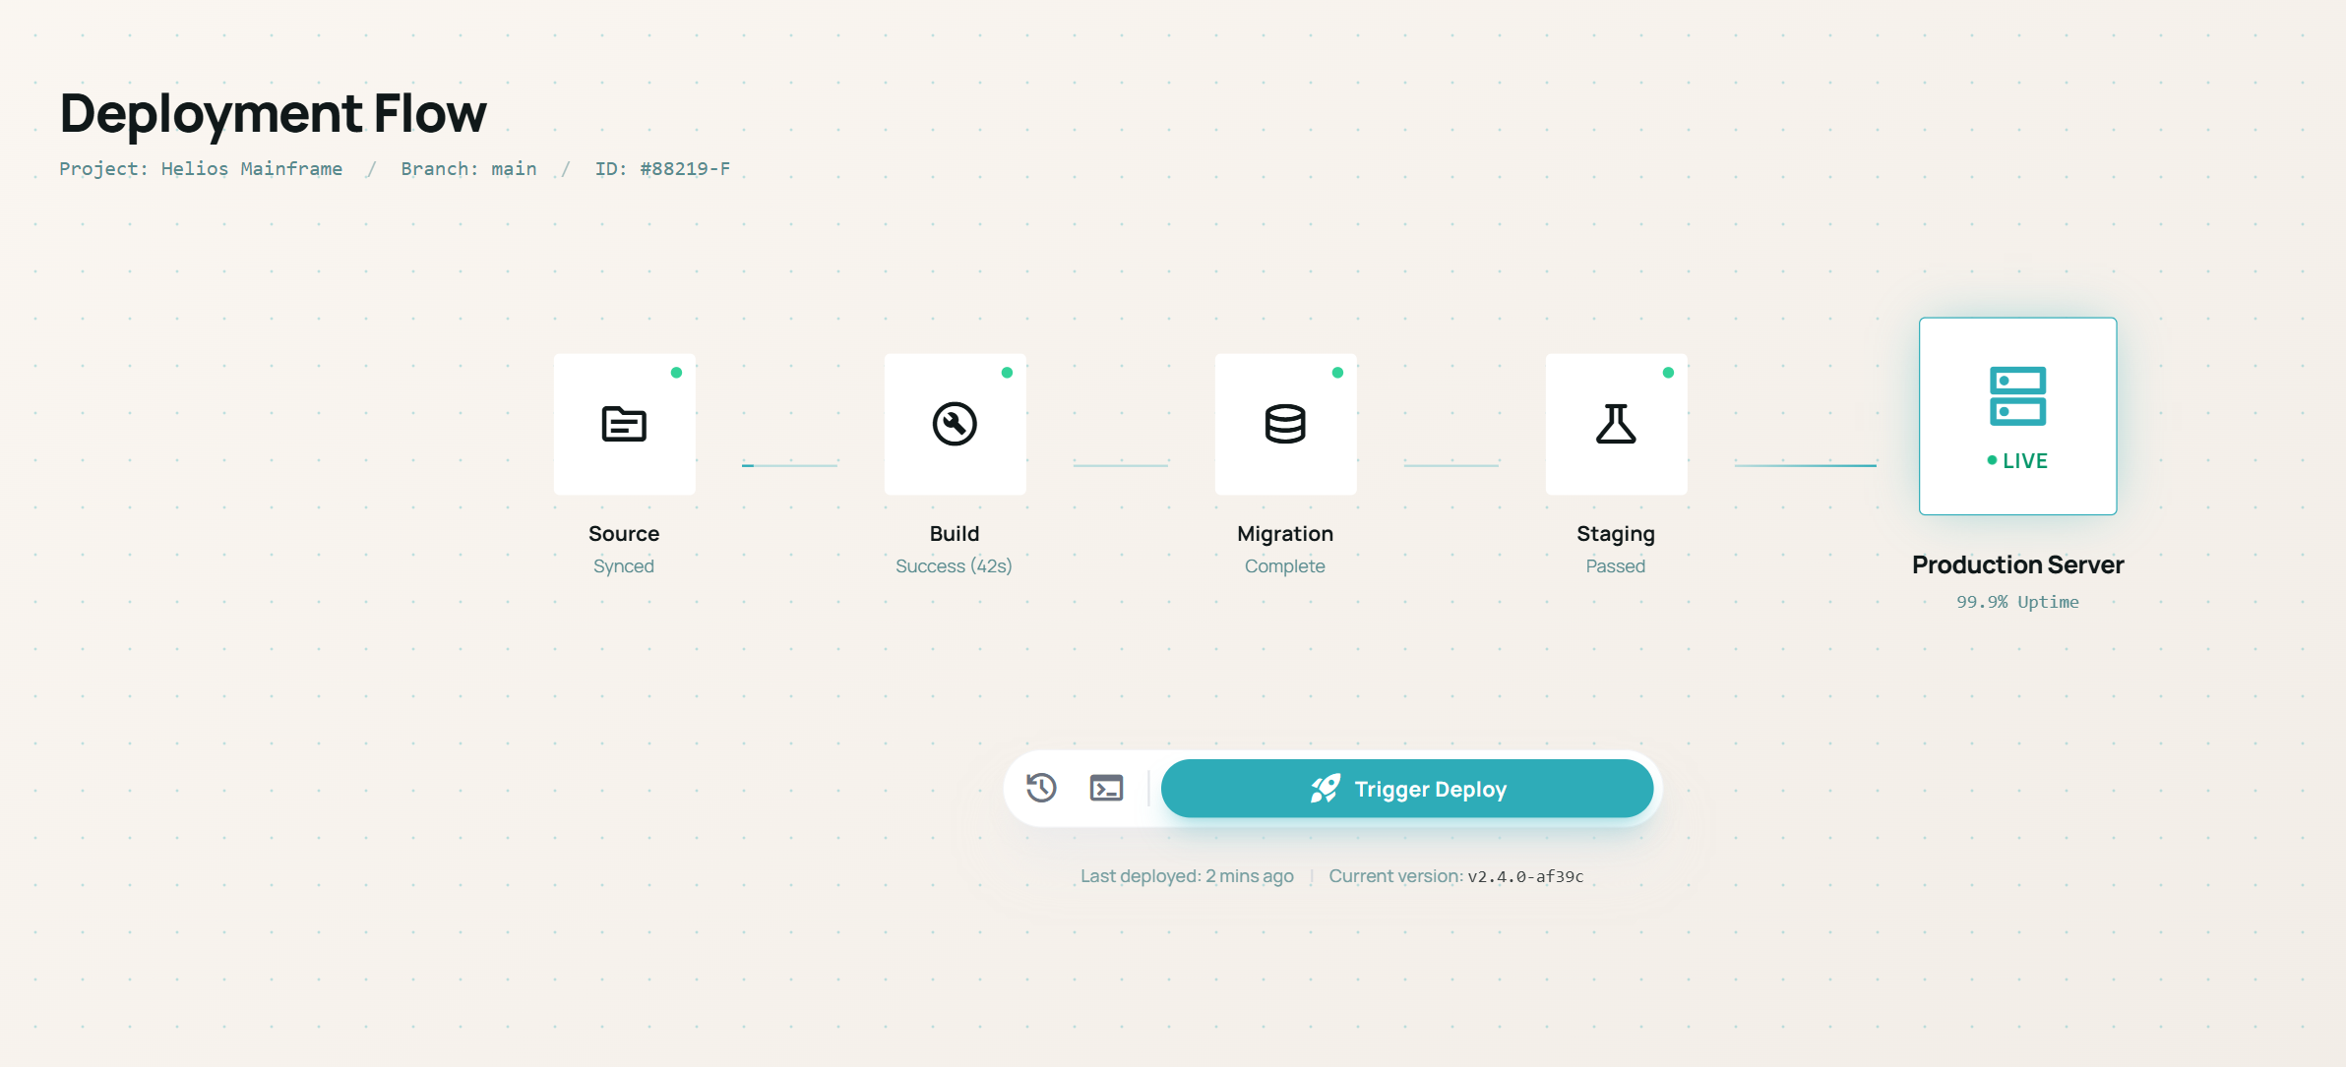
Task: Select the Staging flask icon
Action: pos(1616,425)
